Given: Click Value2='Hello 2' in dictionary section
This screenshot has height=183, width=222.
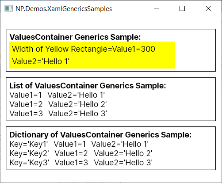Looking at the screenshot, I should point(123,153).
